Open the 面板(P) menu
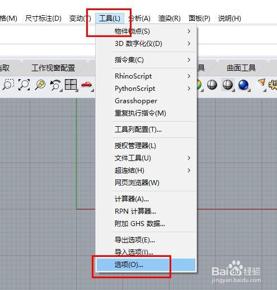Viewport: 277px width, 290px height. [x=199, y=19]
